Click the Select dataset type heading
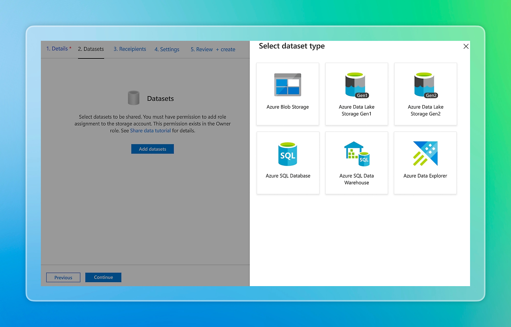 pyautogui.click(x=292, y=46)
